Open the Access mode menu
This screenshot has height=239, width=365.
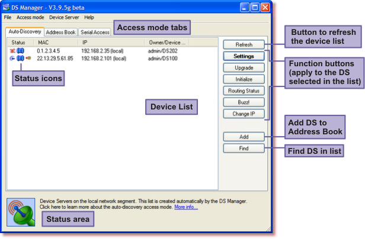(30, 17)
